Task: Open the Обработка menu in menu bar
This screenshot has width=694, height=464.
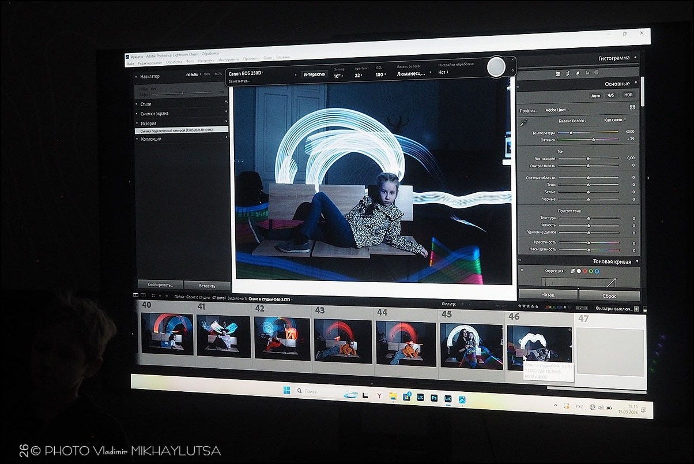Action: pos(173,62)
